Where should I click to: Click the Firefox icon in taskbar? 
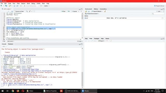(x=18, y=91)
